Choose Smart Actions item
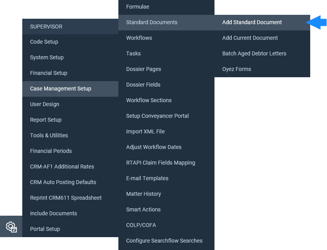 166,209
